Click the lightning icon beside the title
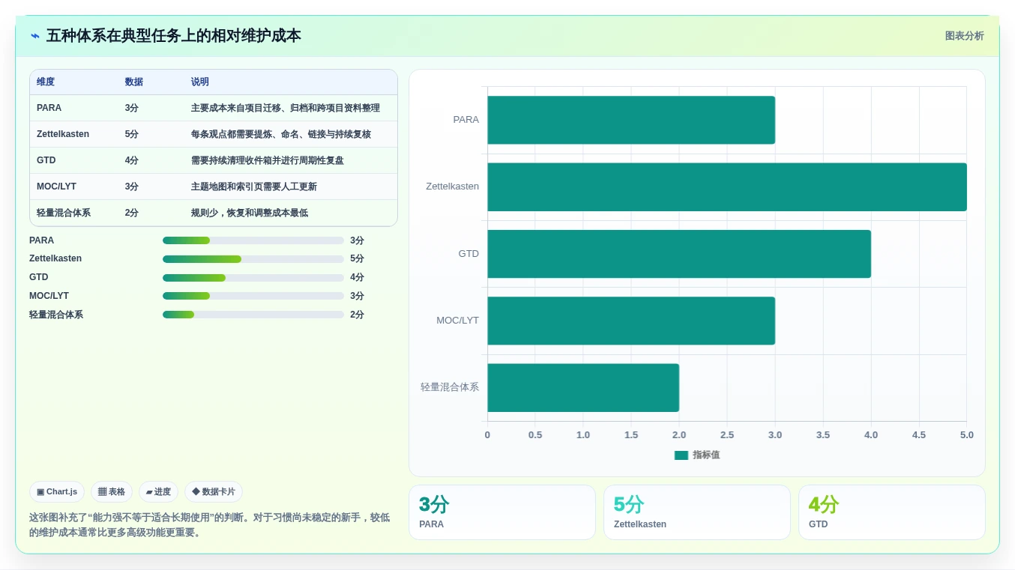Image resolution: width=1015 pixels, height=570 pixels. (35, 36)
